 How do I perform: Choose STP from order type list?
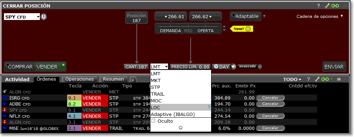click(181, 87)
